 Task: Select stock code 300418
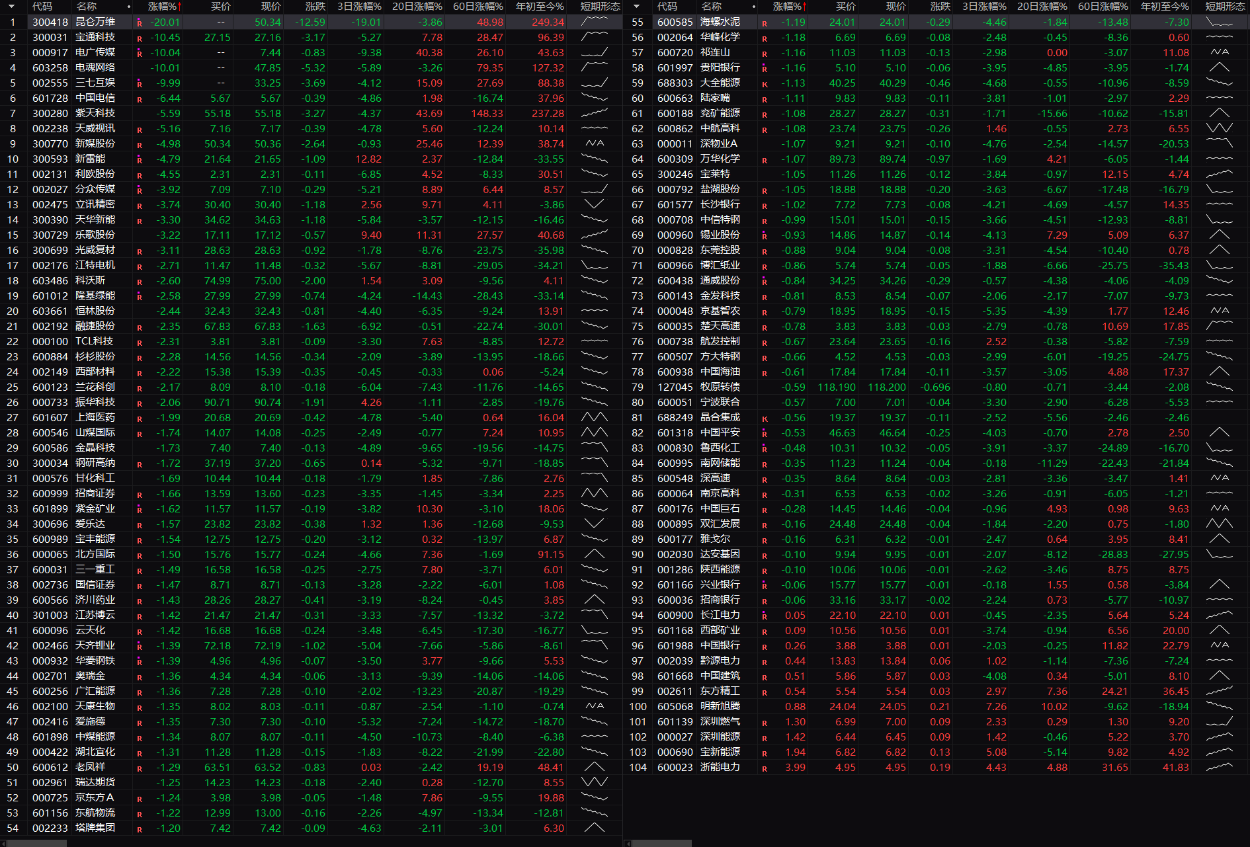50,22
